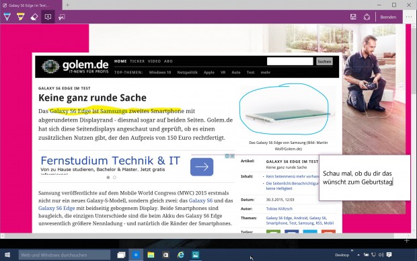417x261 pixels.
Task: Open Mobil topic link under Themen
Action: (329, 223)
